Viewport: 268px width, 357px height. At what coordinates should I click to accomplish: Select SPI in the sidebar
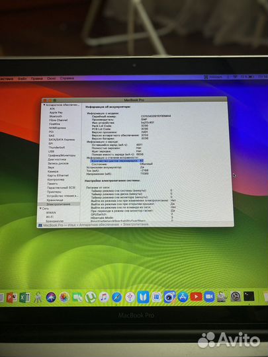tap(50, 143)
